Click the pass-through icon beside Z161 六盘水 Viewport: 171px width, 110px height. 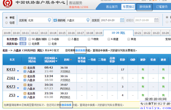[25, 80]
